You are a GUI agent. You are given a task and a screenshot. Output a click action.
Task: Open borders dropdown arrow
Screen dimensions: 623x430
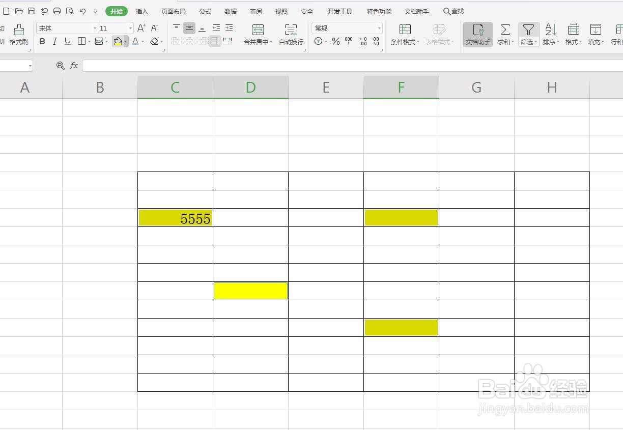[89, 42]
